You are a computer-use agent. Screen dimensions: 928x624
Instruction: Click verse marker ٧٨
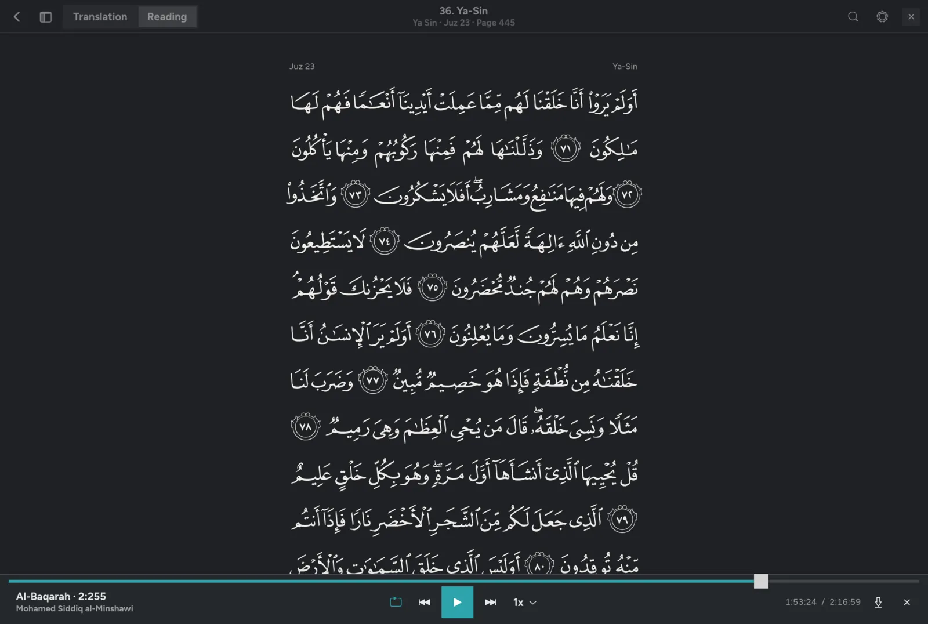point(306,427)
